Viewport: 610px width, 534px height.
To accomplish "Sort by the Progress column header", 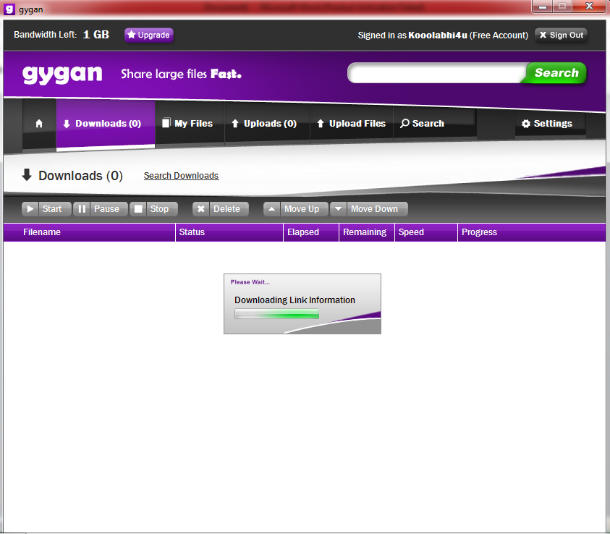I will (x=532, y=232).
